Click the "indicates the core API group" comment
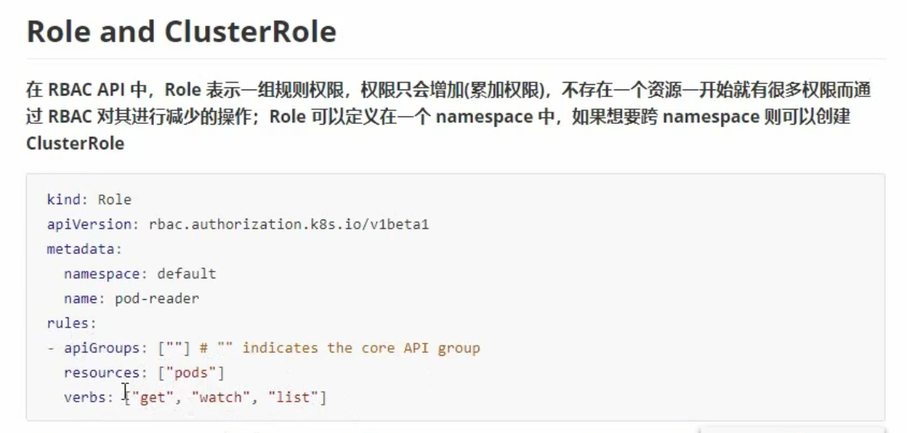 pyautogui.click(x=361, y=348)
